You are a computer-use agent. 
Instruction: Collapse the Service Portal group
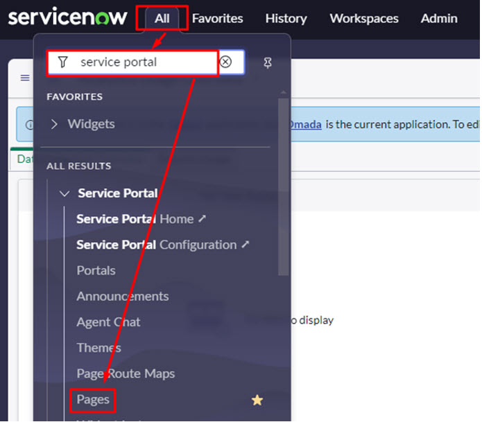click(64, 194)
